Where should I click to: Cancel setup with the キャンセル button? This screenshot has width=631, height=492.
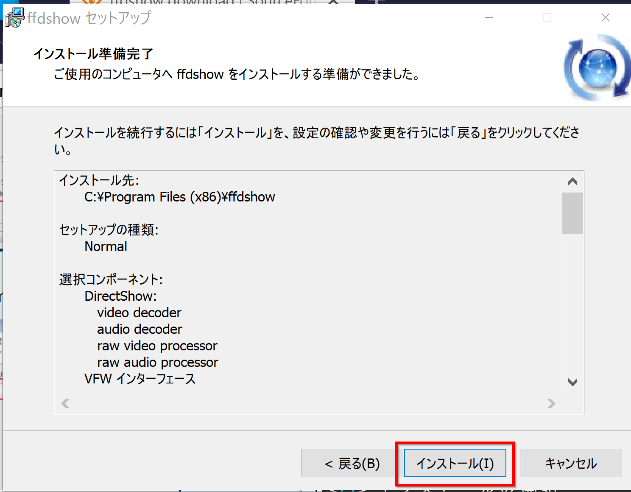pyautogui.click(x=571, y=463)
